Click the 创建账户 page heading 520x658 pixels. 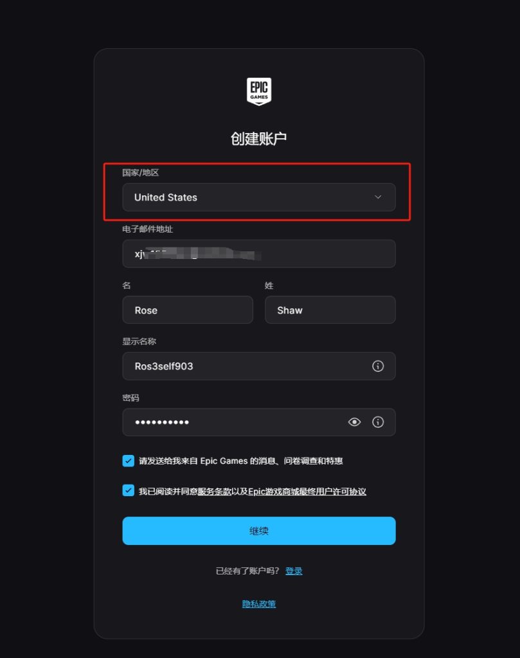259,139
